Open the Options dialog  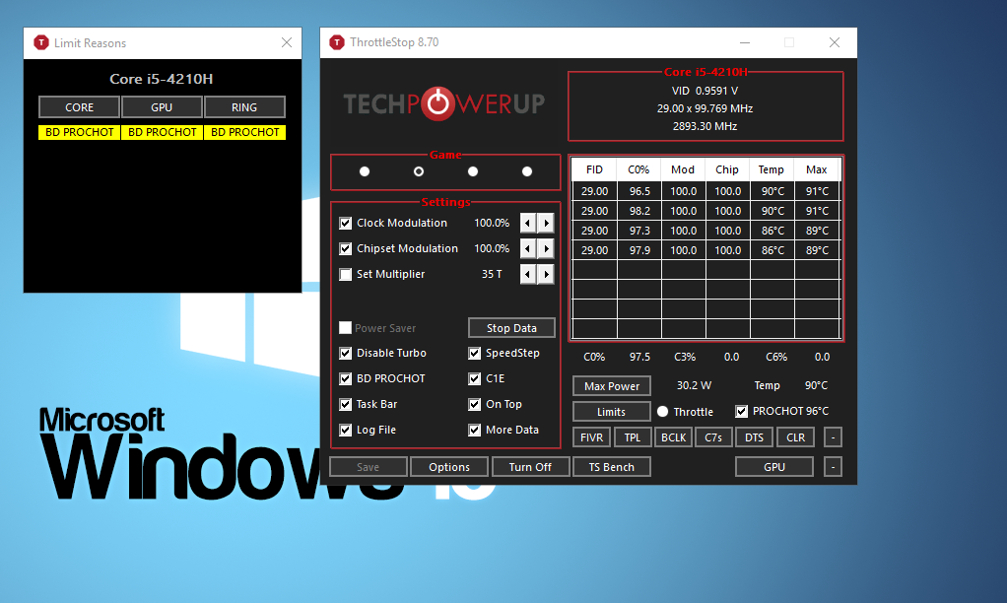click(x=449, y=467)
